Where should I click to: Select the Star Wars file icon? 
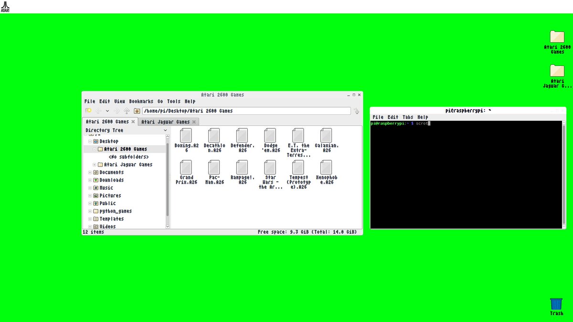point(270,167)
